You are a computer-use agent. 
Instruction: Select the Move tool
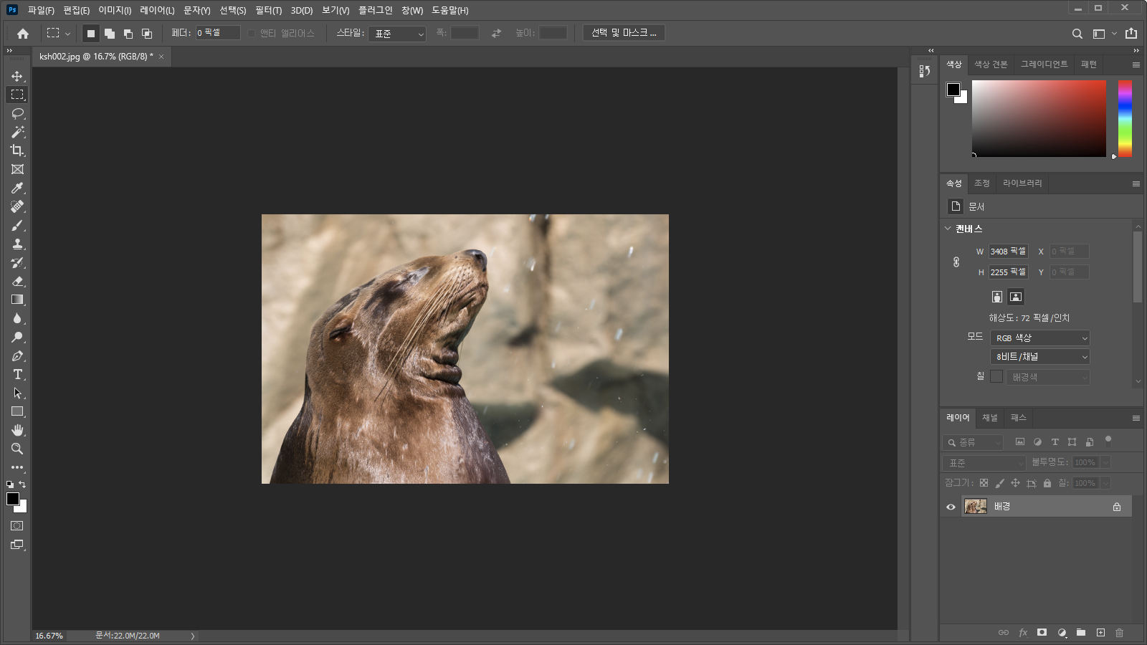point(17,76)
